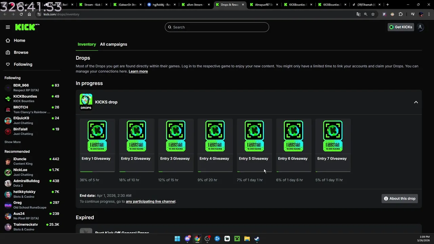Screen dimensions: 434x244
Task: Open Minecraft from the taskbar
Action: 237,239
